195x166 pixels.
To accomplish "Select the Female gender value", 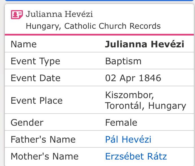I will coord(121,123).
